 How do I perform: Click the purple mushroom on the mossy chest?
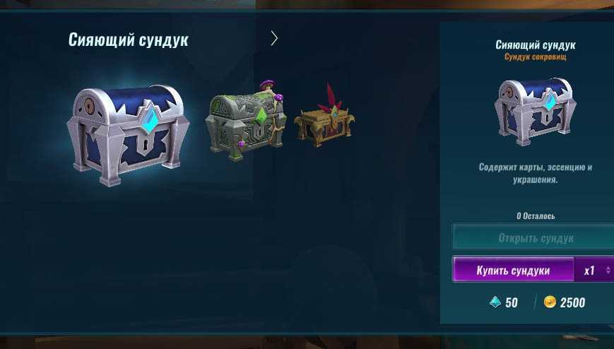tap(267, 85)
